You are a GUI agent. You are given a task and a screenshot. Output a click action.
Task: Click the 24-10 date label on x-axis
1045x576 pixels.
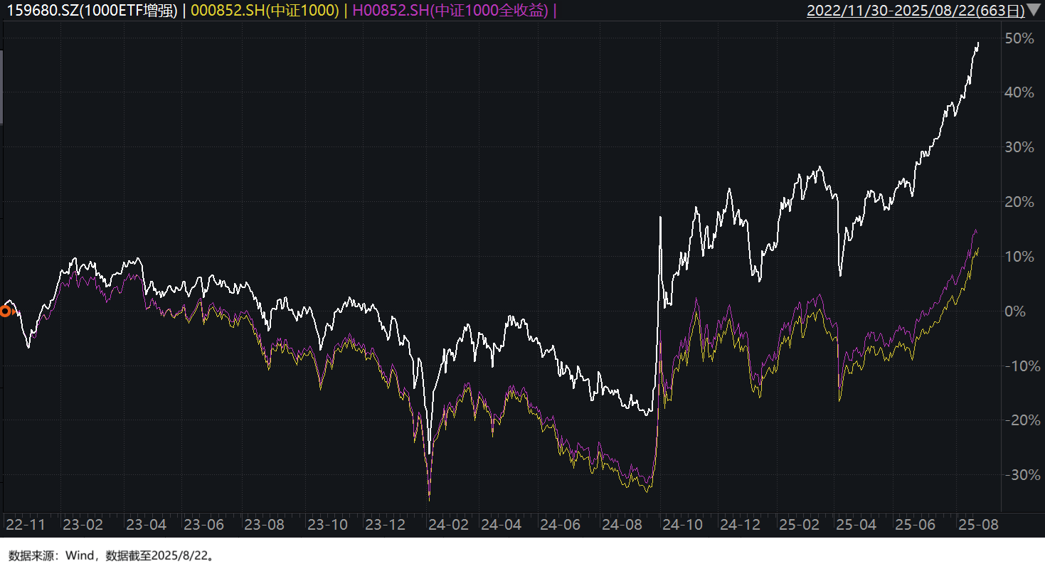682,525
